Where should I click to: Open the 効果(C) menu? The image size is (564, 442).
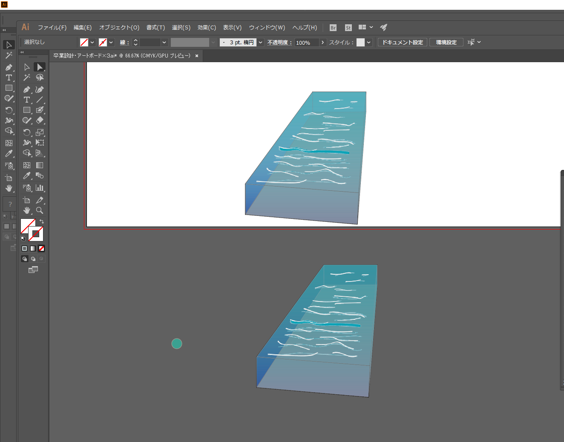click(207, 28)
